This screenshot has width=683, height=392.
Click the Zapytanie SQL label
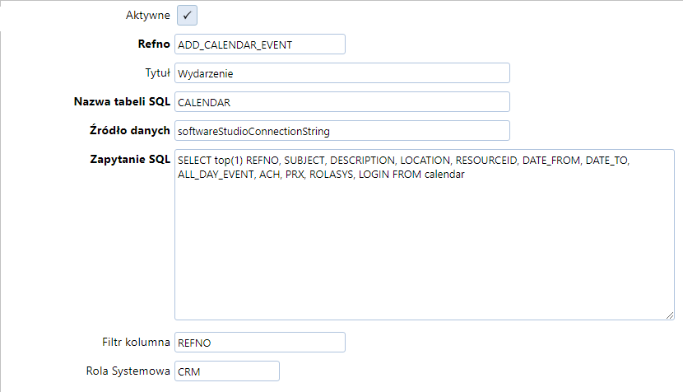click(130, 160)
